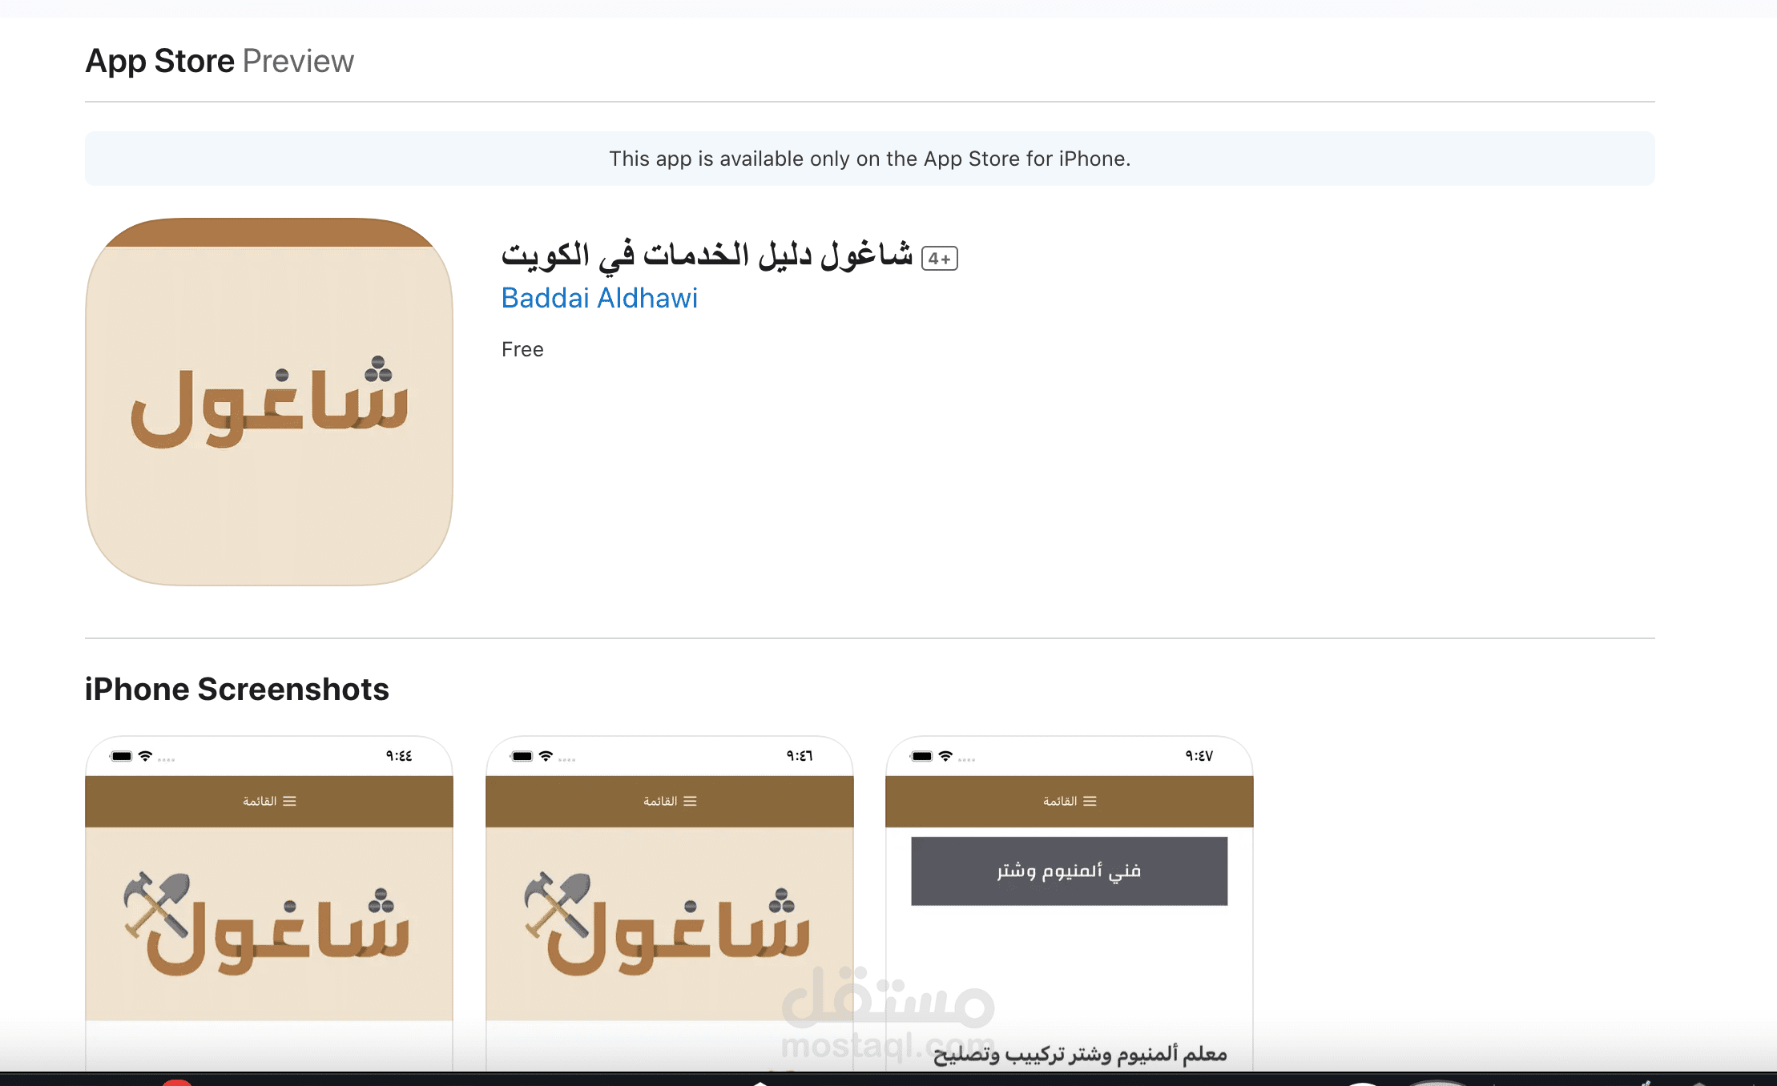Click the battery icon in second screenshot status bar

tap(522, 756)
